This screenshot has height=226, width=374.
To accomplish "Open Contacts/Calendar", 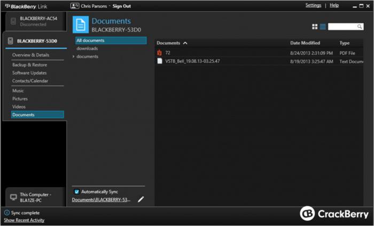I will point(30,81).
